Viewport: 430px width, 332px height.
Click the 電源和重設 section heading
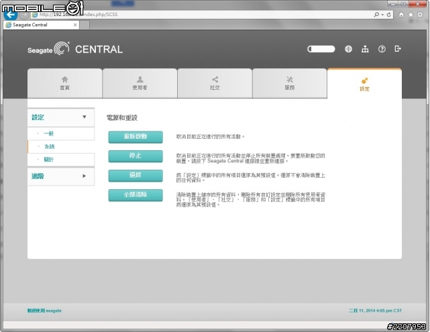point(122,118)
